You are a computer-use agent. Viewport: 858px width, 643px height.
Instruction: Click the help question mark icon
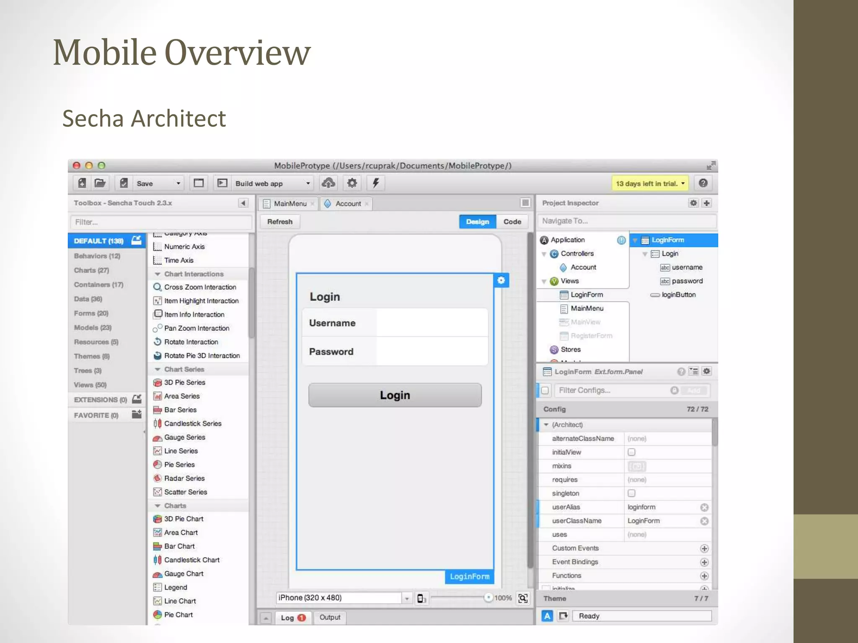[703, 183]
